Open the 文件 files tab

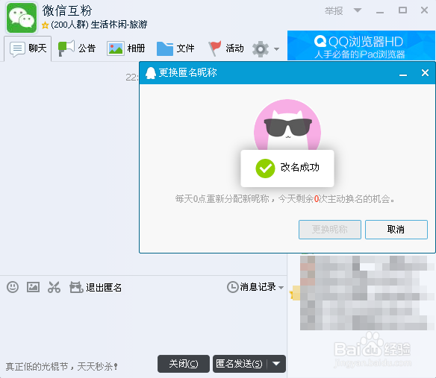click(x=175, y=48)
